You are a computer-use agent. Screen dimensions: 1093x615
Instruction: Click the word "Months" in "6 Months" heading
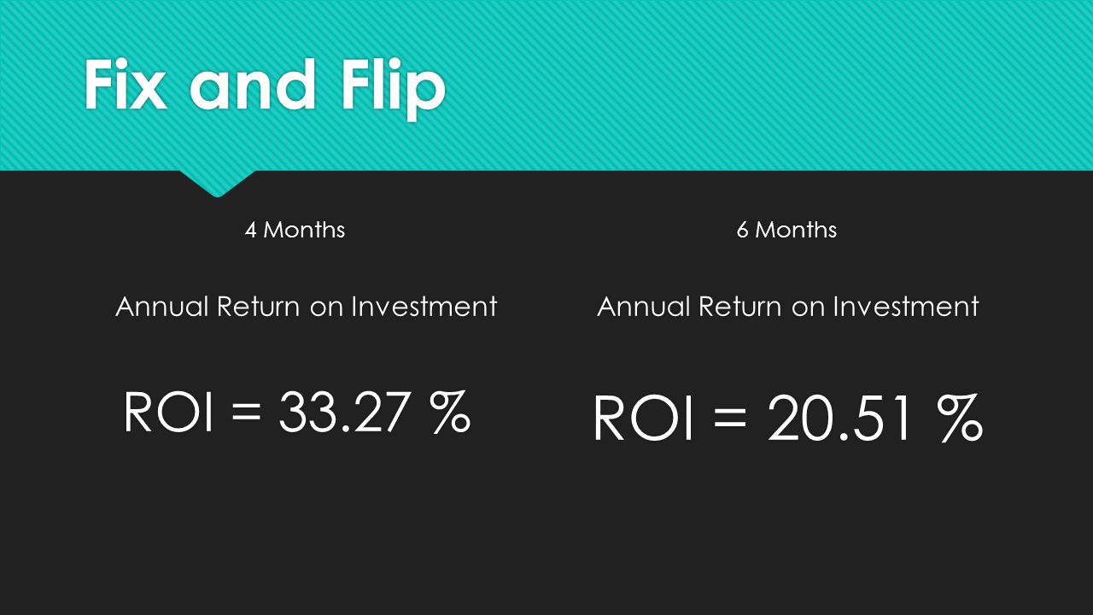coord(797,230)
